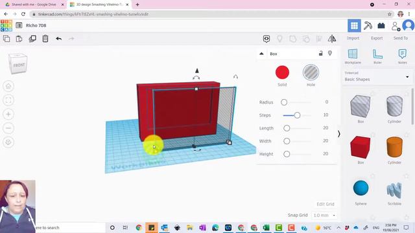
Task: Switch to the 3D design Tinkercad tab
Action: click(x=99, y=5)
